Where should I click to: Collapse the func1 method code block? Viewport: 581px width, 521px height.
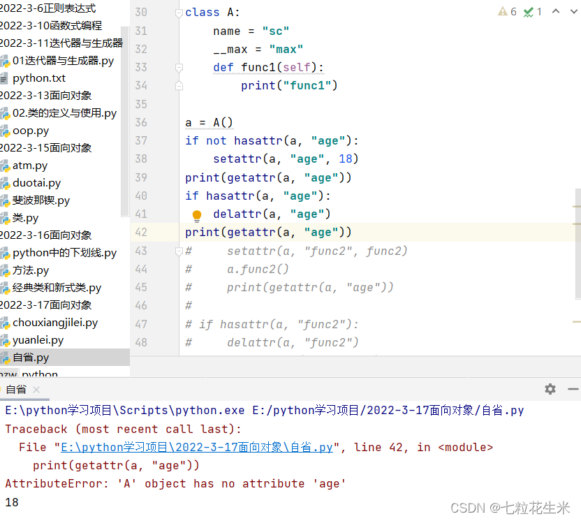179,67
